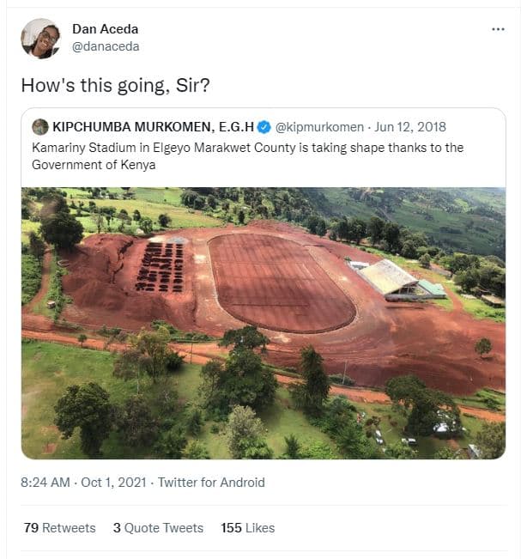Click the oval track in the stadium photo
The image size is (527, 559).
pyautogui.click(x=281, y=282)
